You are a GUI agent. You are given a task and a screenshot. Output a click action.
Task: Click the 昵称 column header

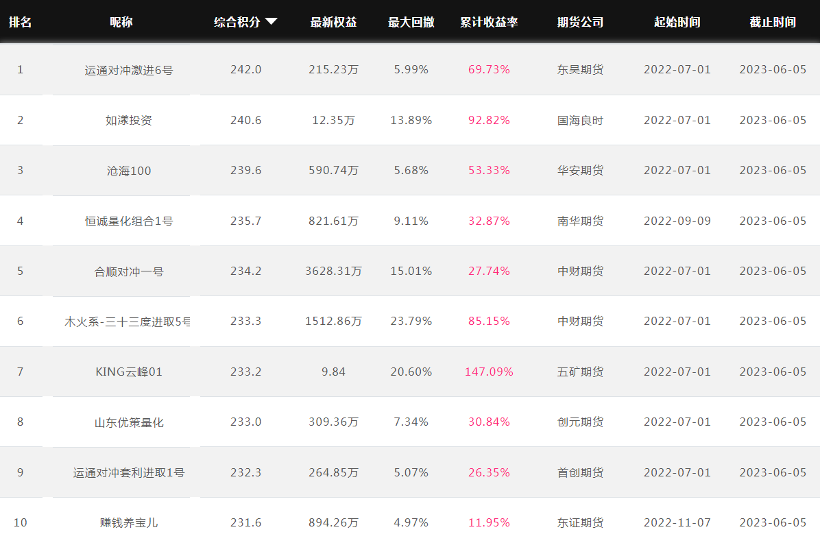coord(121,22)
